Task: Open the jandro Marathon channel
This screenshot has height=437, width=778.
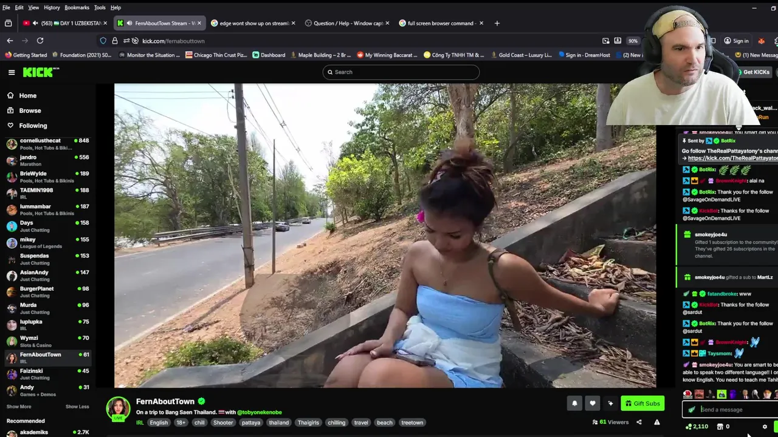Action: [47, 160]
